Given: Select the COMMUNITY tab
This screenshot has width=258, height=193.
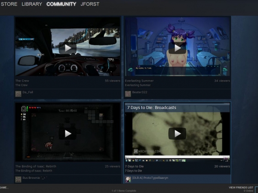Looking at the screenshot, I should (x=61, y=4).
